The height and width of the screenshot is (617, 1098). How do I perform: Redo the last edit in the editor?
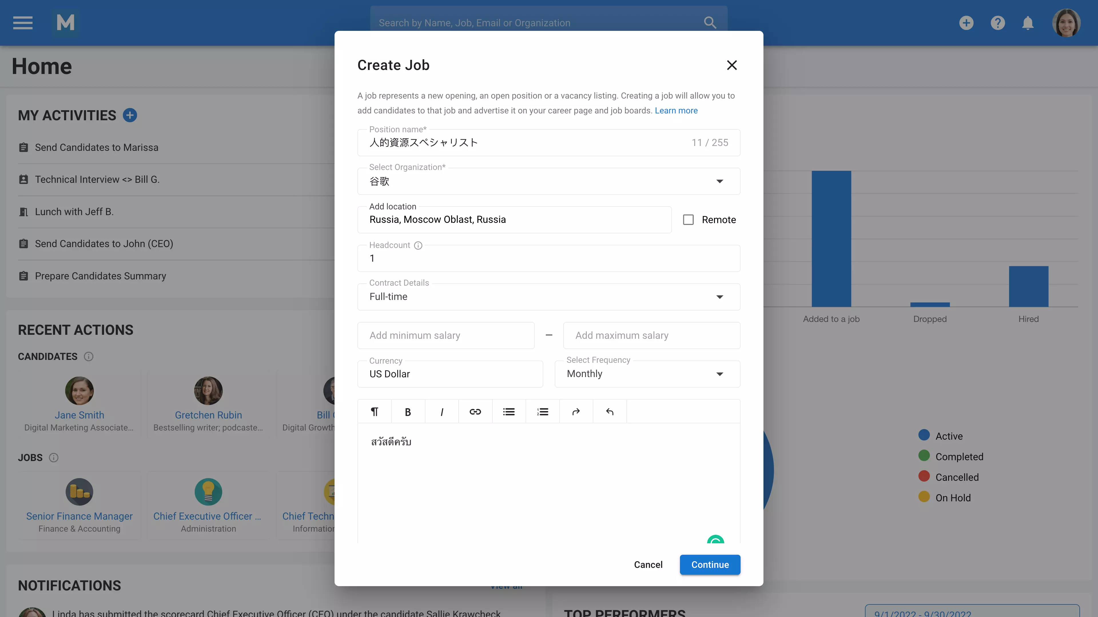(x=576, y=411)
